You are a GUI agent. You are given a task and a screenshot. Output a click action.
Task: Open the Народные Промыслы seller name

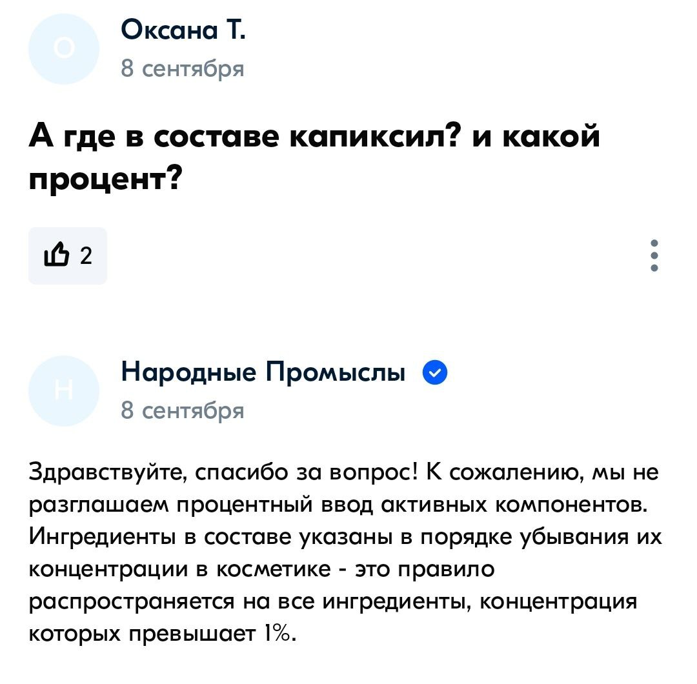click(x=263, y=372)
